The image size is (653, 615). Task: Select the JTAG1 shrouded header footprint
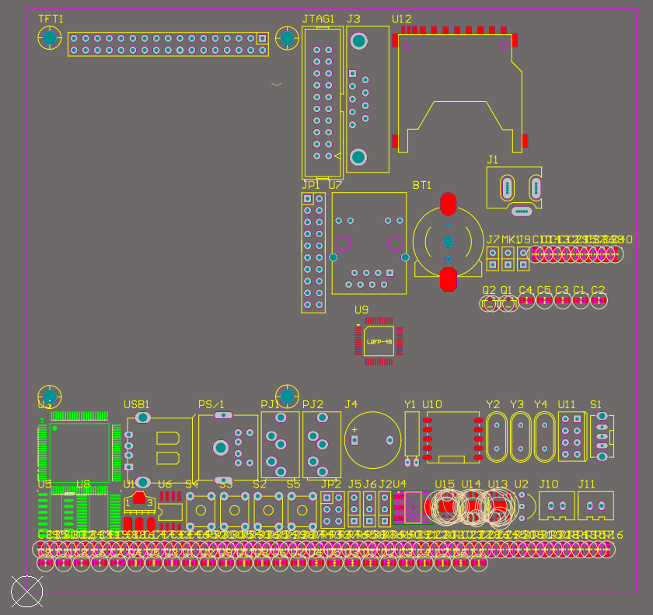323,103
